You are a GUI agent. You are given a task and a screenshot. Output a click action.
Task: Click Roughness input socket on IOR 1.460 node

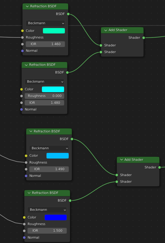pos(22,38)
